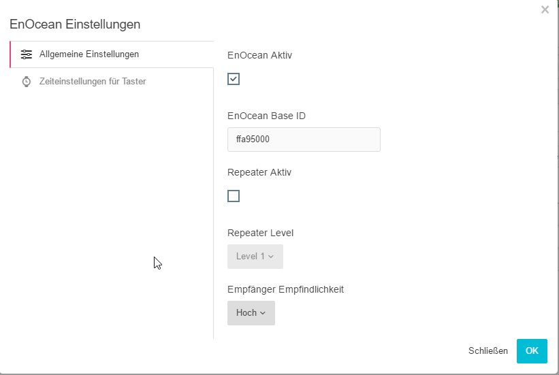Click the Schließen button

pyautogui.click(x=488, y=350)
